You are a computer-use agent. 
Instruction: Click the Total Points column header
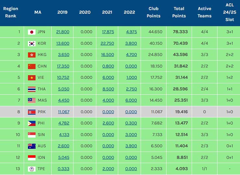pos(179,12)
